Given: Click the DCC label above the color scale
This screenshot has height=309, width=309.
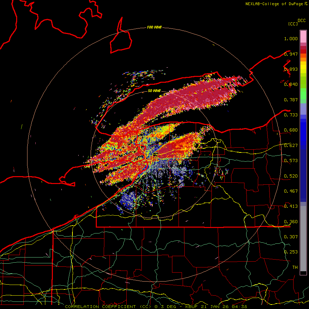Looking at the screenshot, I should coord(301,21).
